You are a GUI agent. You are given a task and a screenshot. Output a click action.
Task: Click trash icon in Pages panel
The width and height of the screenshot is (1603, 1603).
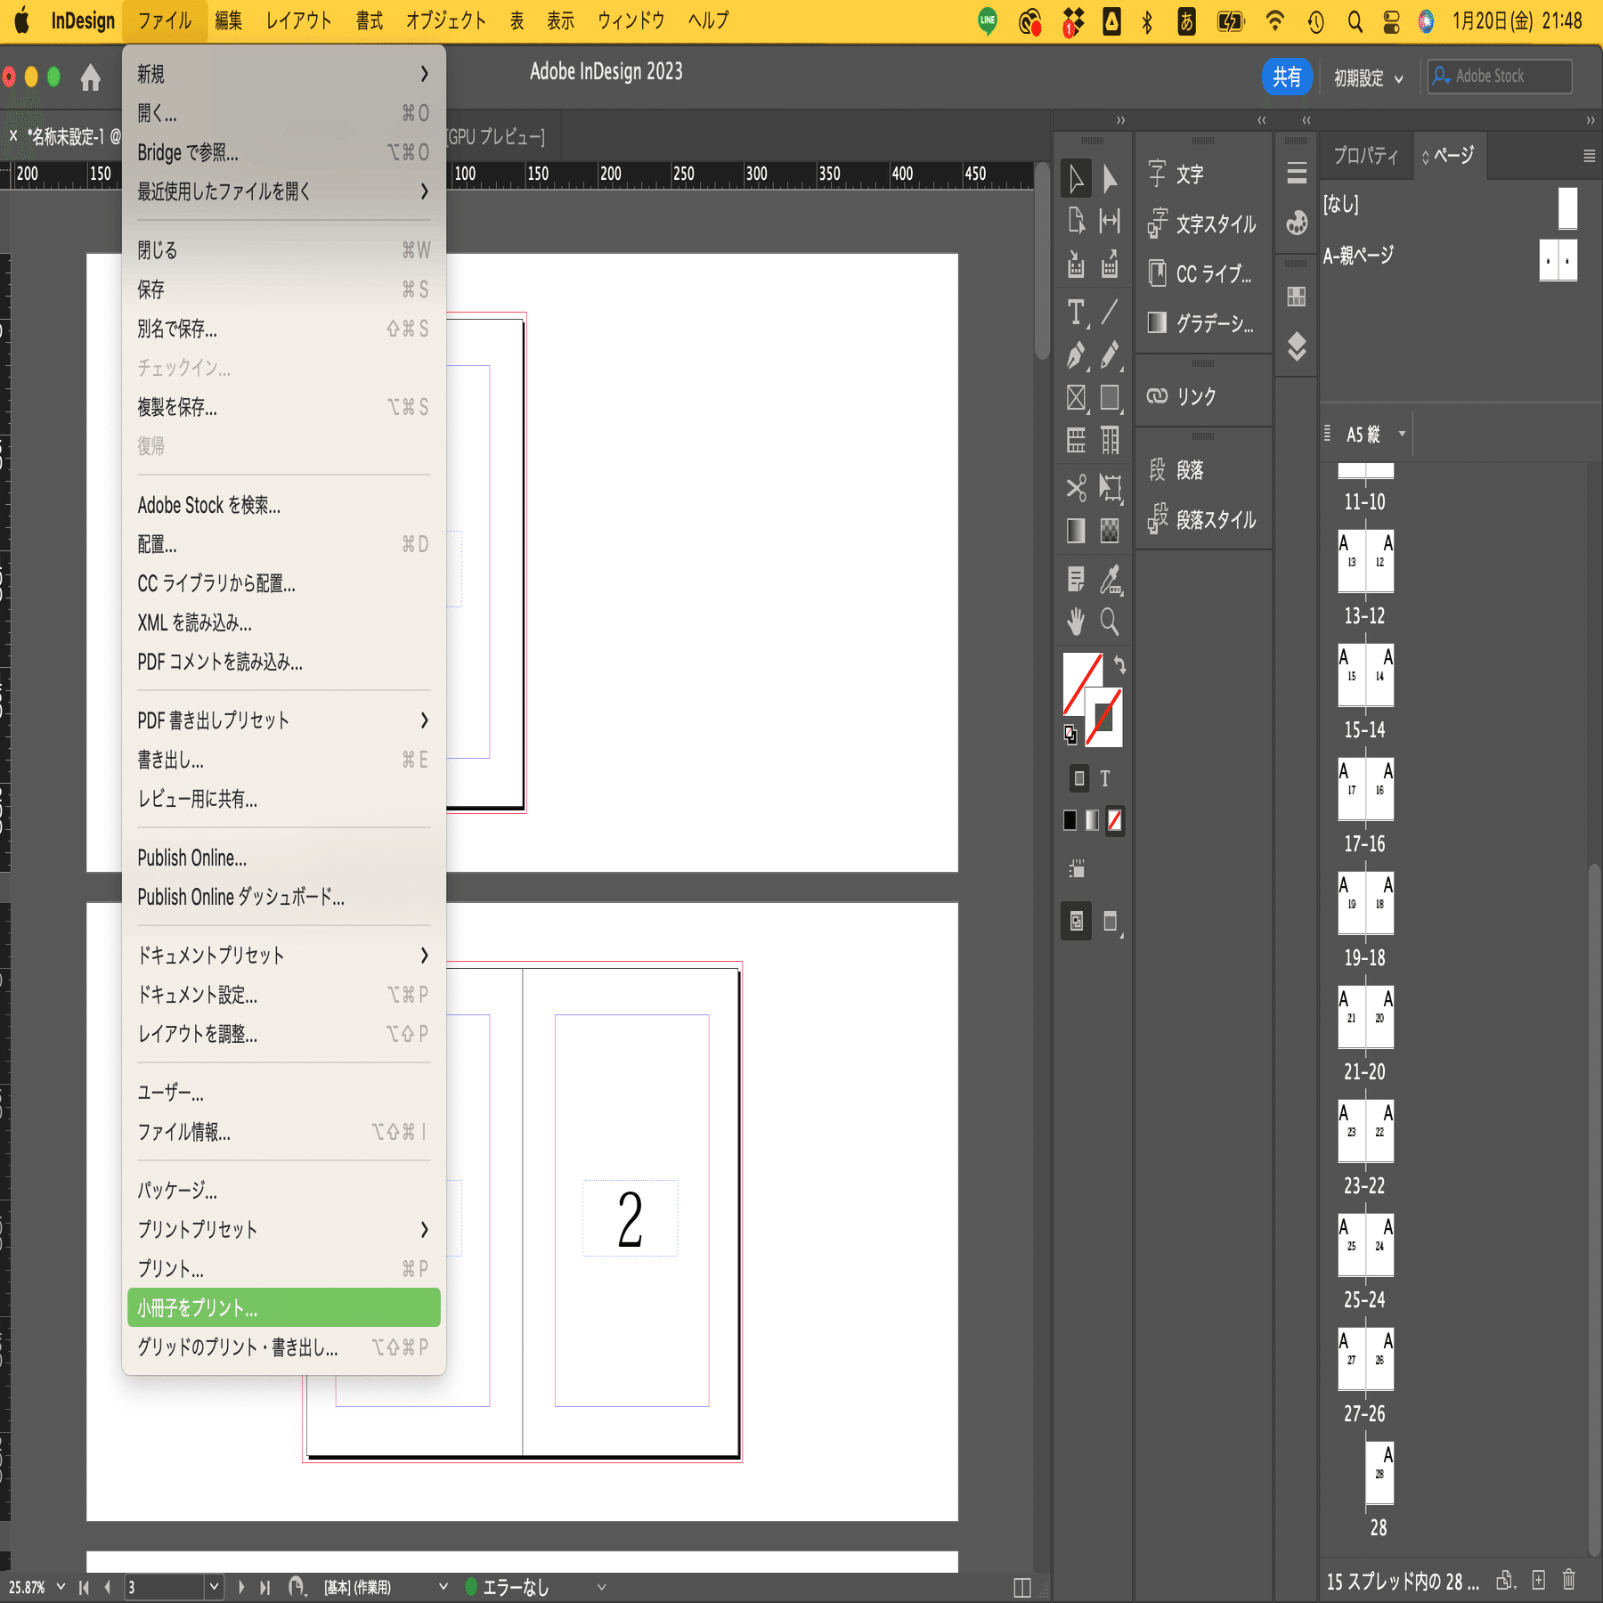(1569, 1580)
